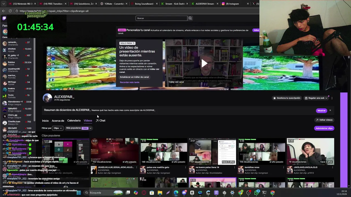
Task: Click the Buscar search field
Action: [x=161, y=18]
